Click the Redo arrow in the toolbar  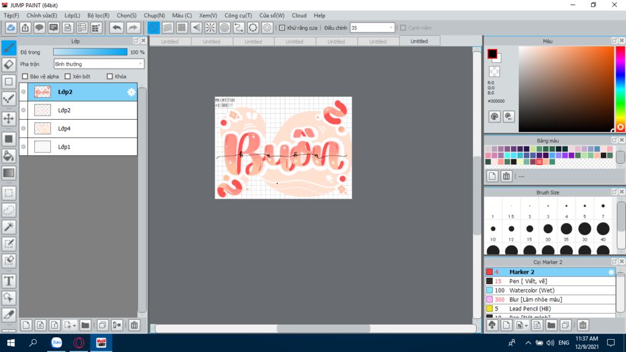pyautogui.click(x=133, y=28)
